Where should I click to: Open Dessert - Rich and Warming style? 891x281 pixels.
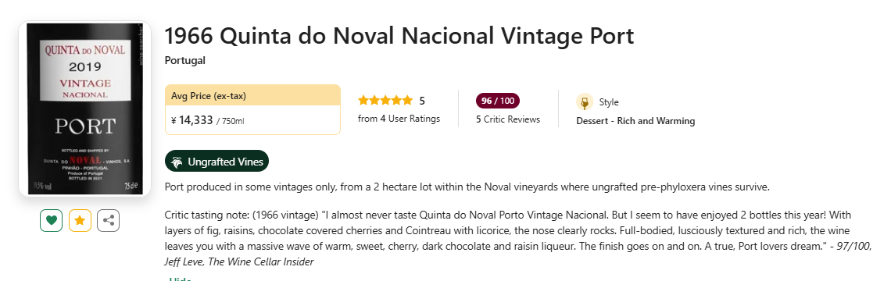[635, 121]
